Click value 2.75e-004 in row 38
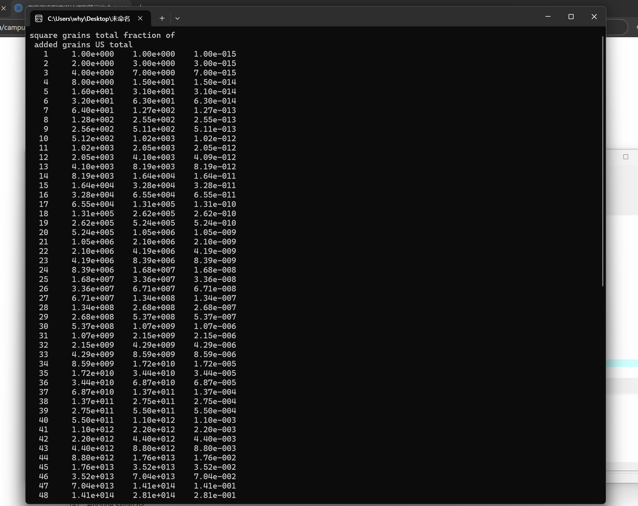This screenshot has width=638, height=506. (x=215, y=401)
